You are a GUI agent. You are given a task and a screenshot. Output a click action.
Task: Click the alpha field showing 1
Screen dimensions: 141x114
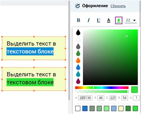pyautogui.click(x=136, y=98)
